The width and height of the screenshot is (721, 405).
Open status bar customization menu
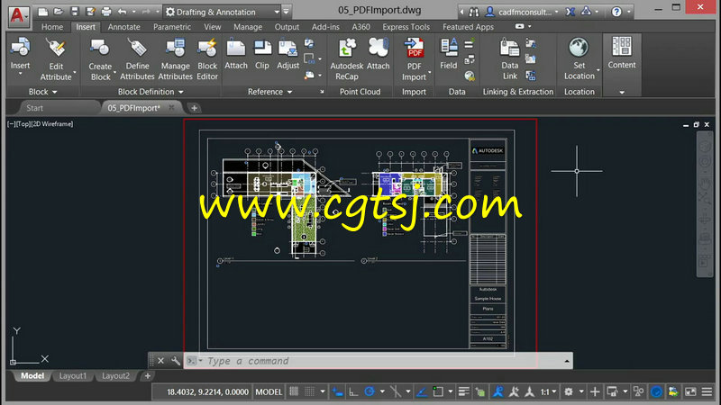tap(707, 391)
